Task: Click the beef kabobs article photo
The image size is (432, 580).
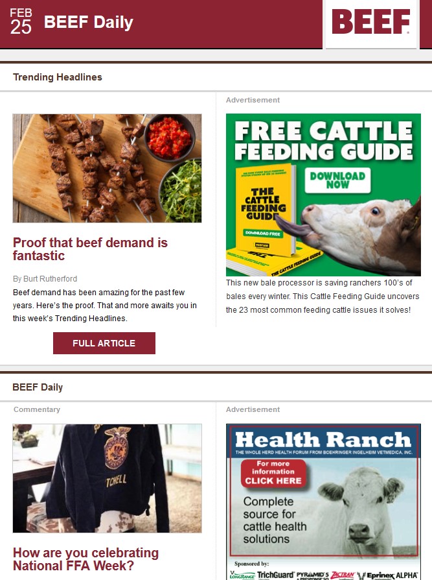Action: 107,168
